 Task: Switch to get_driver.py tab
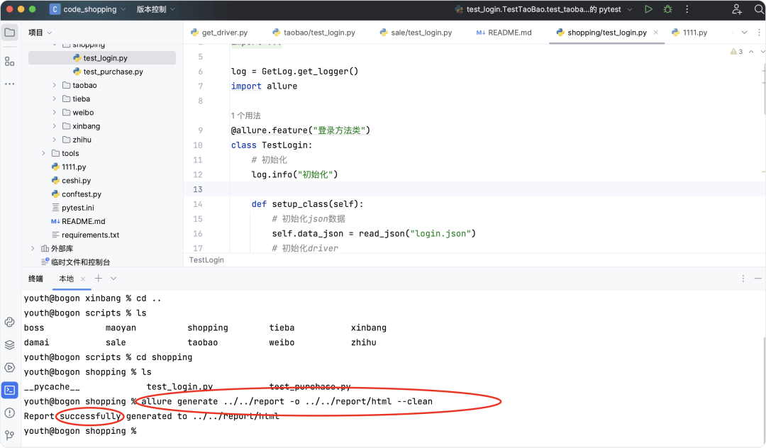(x=219, y=32)
